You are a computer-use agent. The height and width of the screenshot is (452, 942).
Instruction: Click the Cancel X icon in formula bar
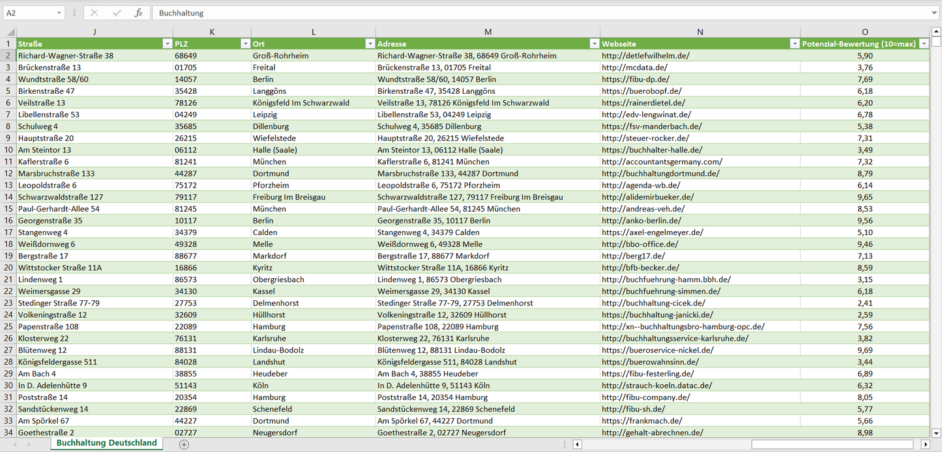95,13
